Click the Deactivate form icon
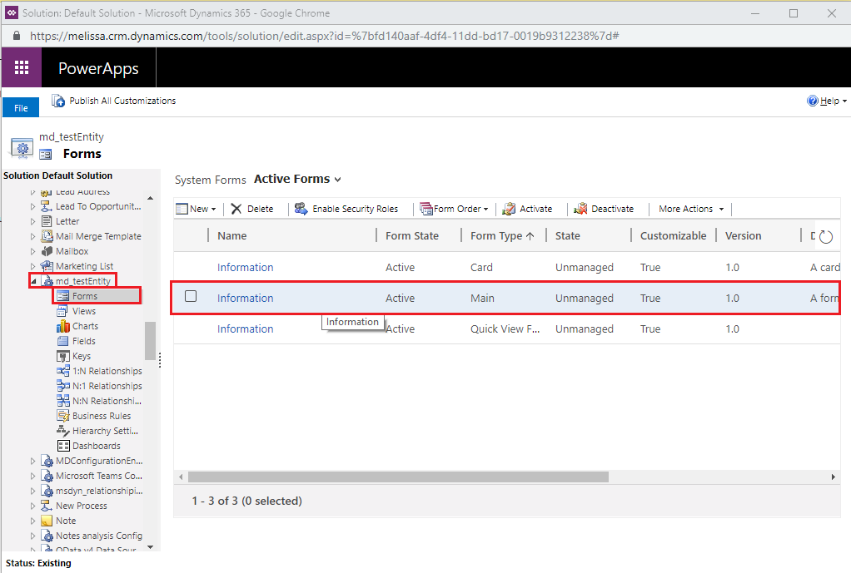 [x=580, y=209]
